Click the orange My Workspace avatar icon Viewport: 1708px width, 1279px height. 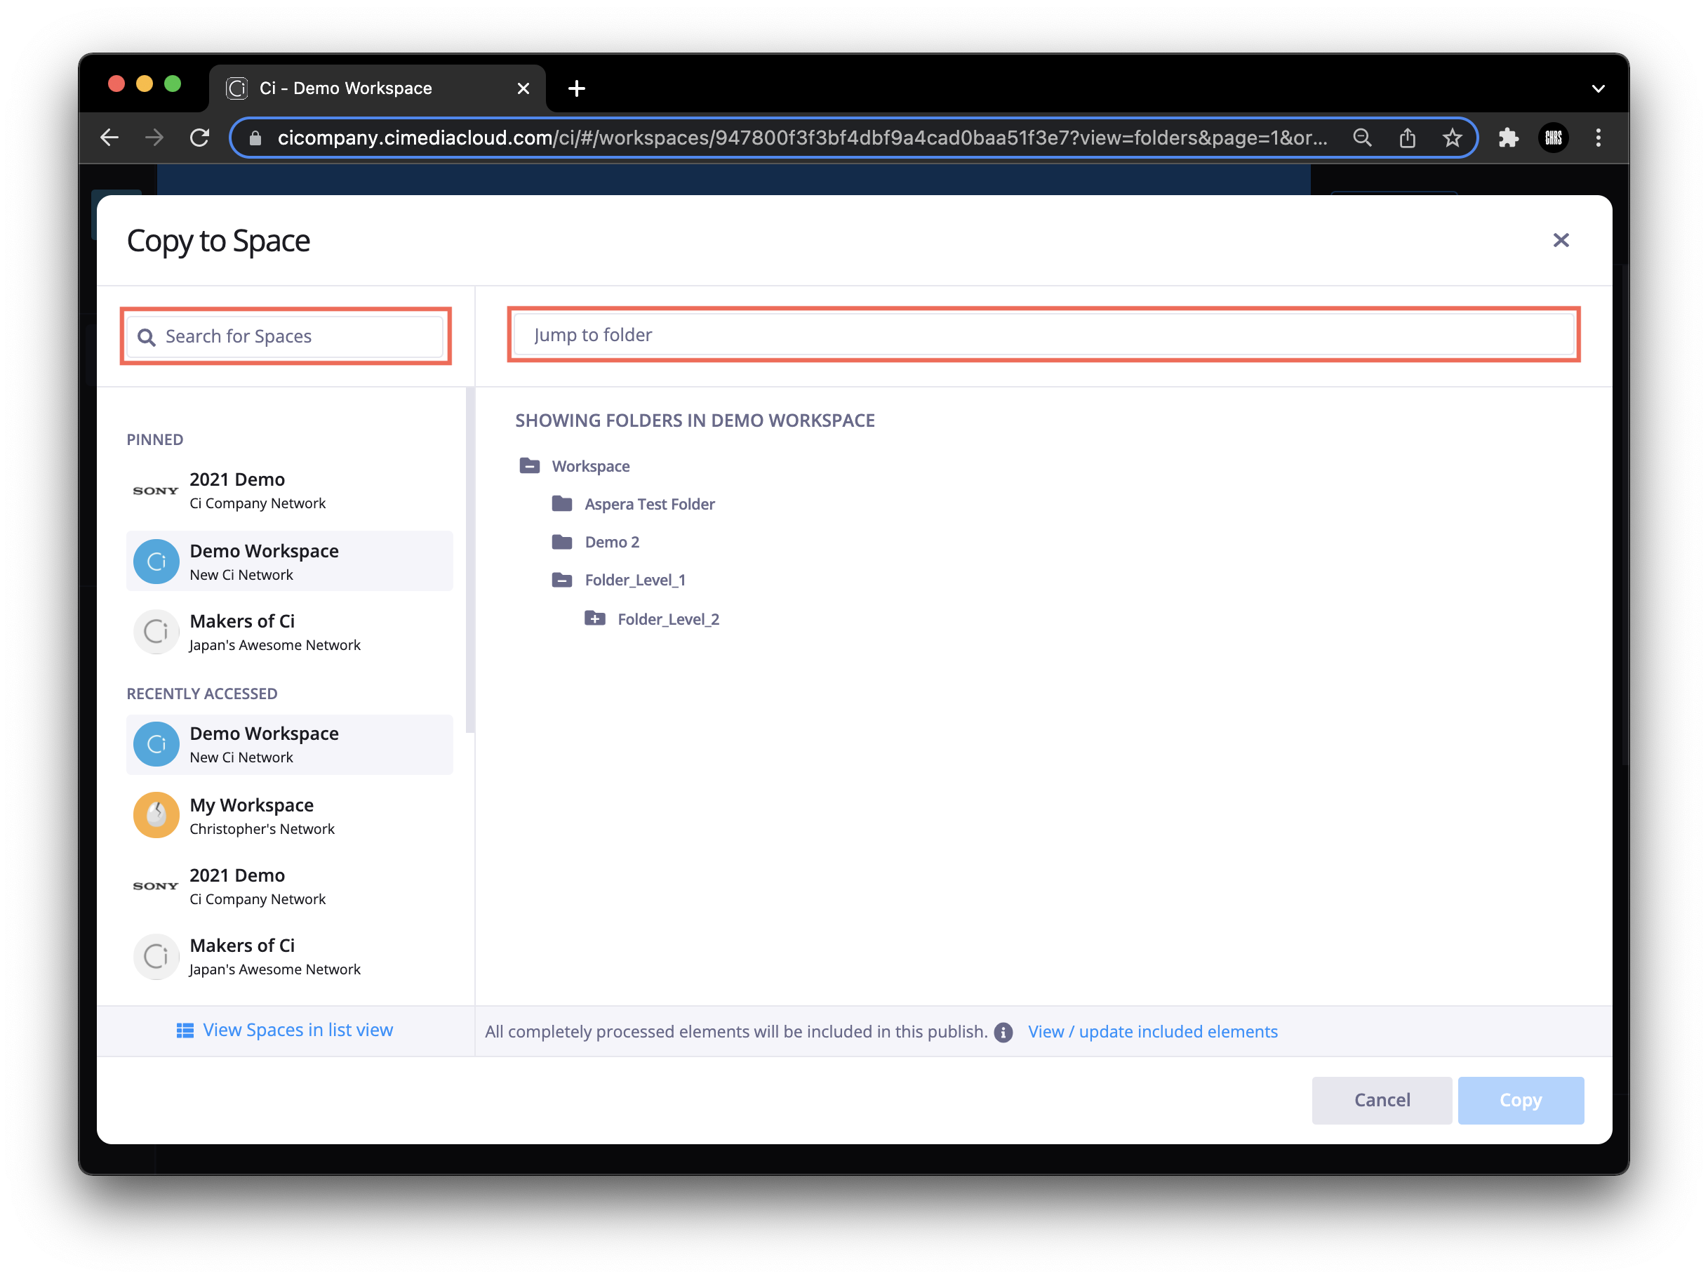[x=156, y=815]
